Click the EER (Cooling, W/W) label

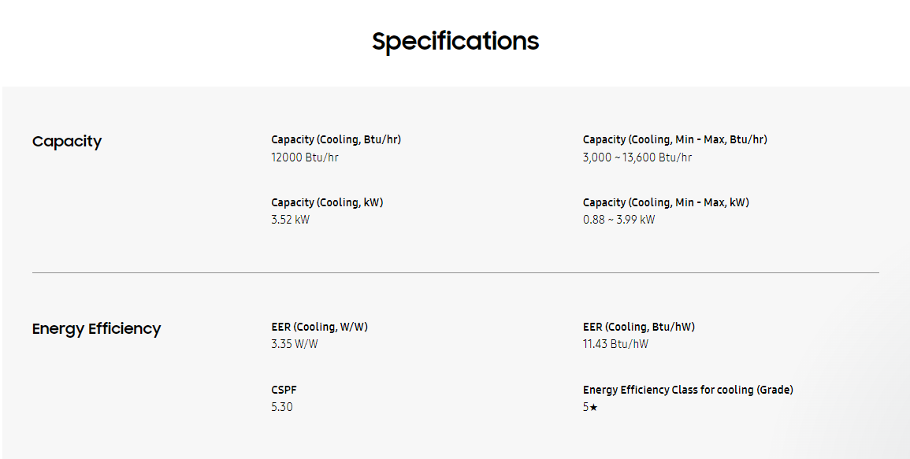click(x=319, y=327)
